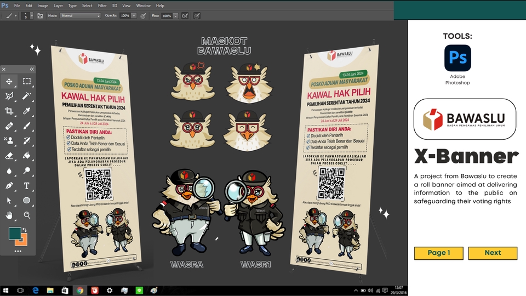Viewport: 526px width, 296px height.
Task: Click the Opacity 100% value field
Action: 125,16
